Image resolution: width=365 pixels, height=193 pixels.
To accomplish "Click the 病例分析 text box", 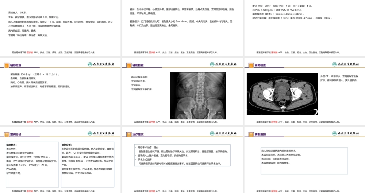I will [87, 164].
